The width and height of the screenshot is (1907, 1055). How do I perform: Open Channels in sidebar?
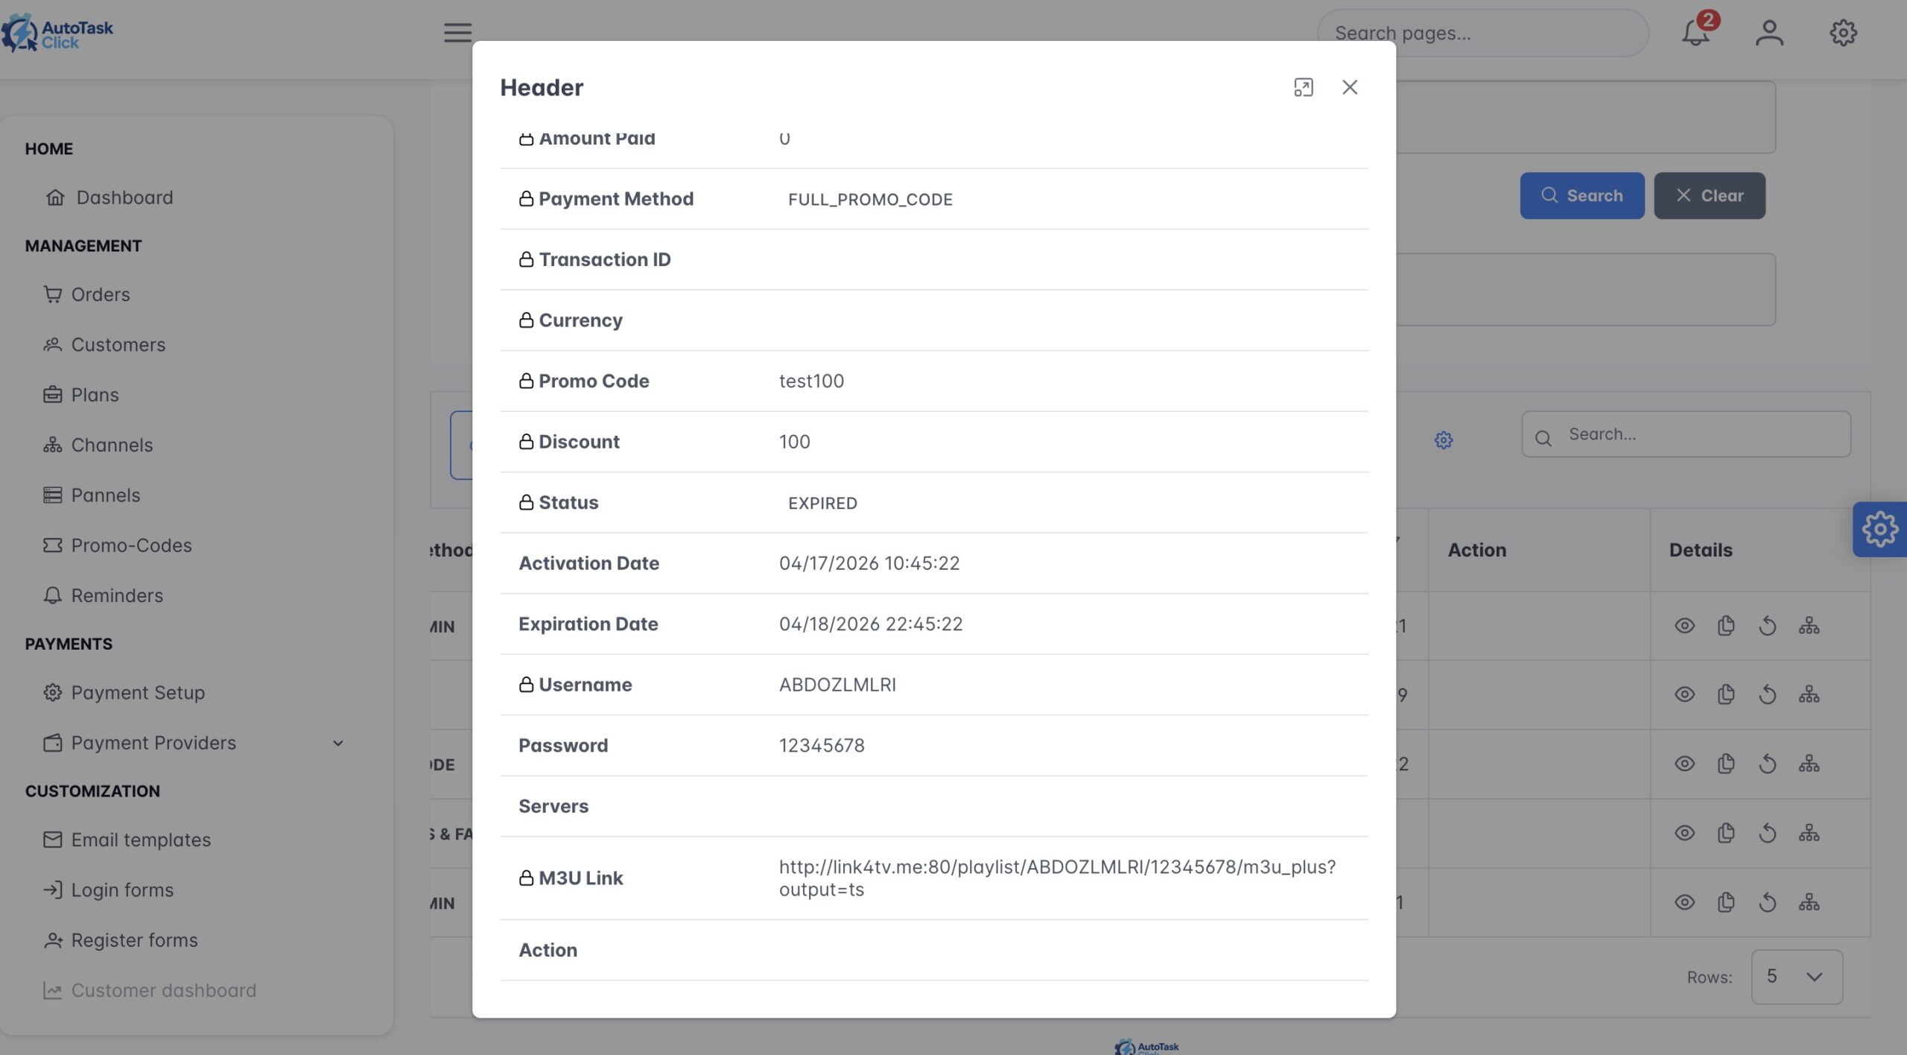[98, 446]
